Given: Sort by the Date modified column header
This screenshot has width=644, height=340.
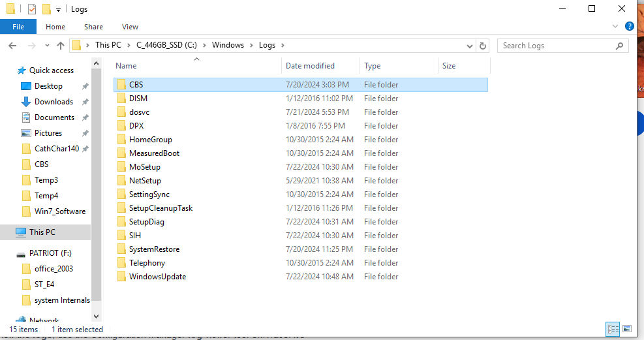Looking at the screenshot, I should click(x=310, y=66).
